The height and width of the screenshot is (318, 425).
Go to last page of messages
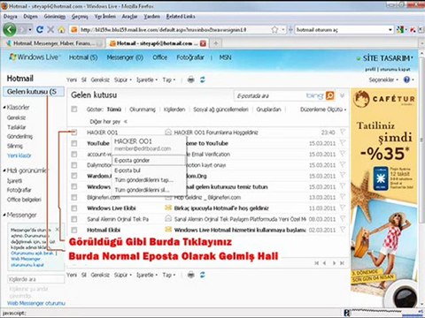point(342,263)
